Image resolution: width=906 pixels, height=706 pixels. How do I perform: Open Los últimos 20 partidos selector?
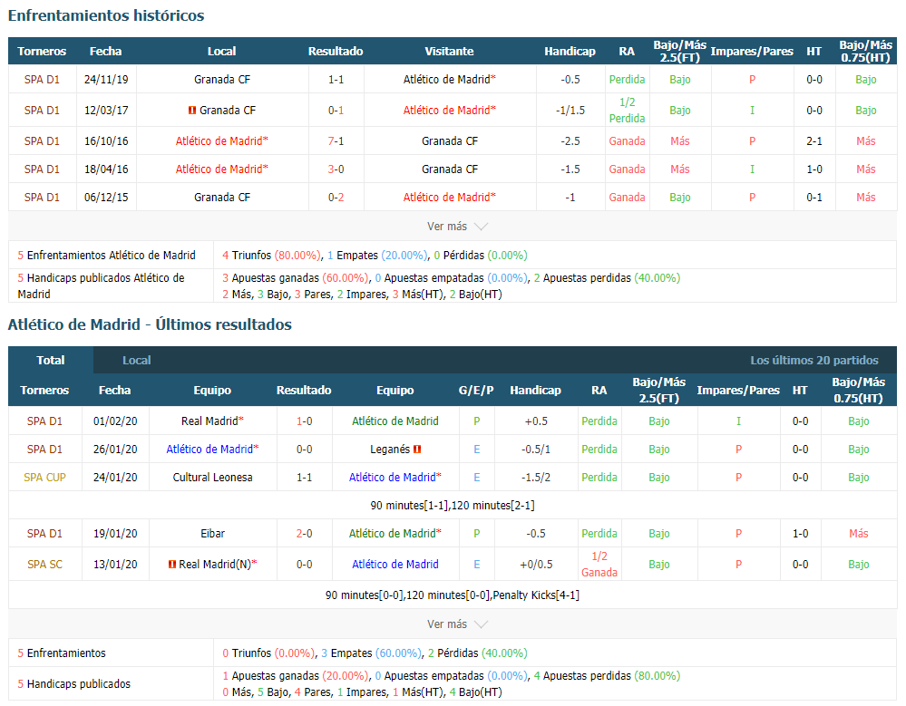(x=814, y=360)
